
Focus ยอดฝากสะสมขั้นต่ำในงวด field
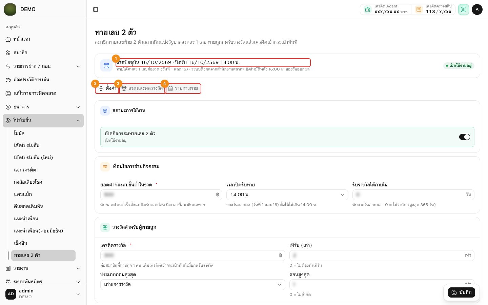(x=161, y=195)
